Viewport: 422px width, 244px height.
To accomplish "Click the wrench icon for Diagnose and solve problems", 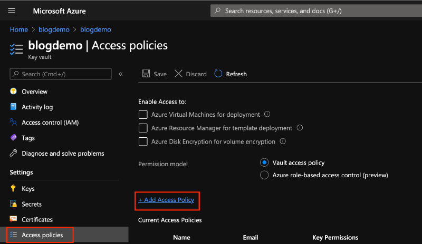I will [x=13, y=153].
